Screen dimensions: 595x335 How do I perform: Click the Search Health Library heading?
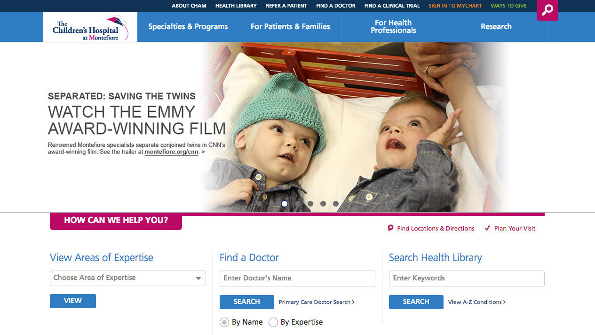tap(436, 258)
